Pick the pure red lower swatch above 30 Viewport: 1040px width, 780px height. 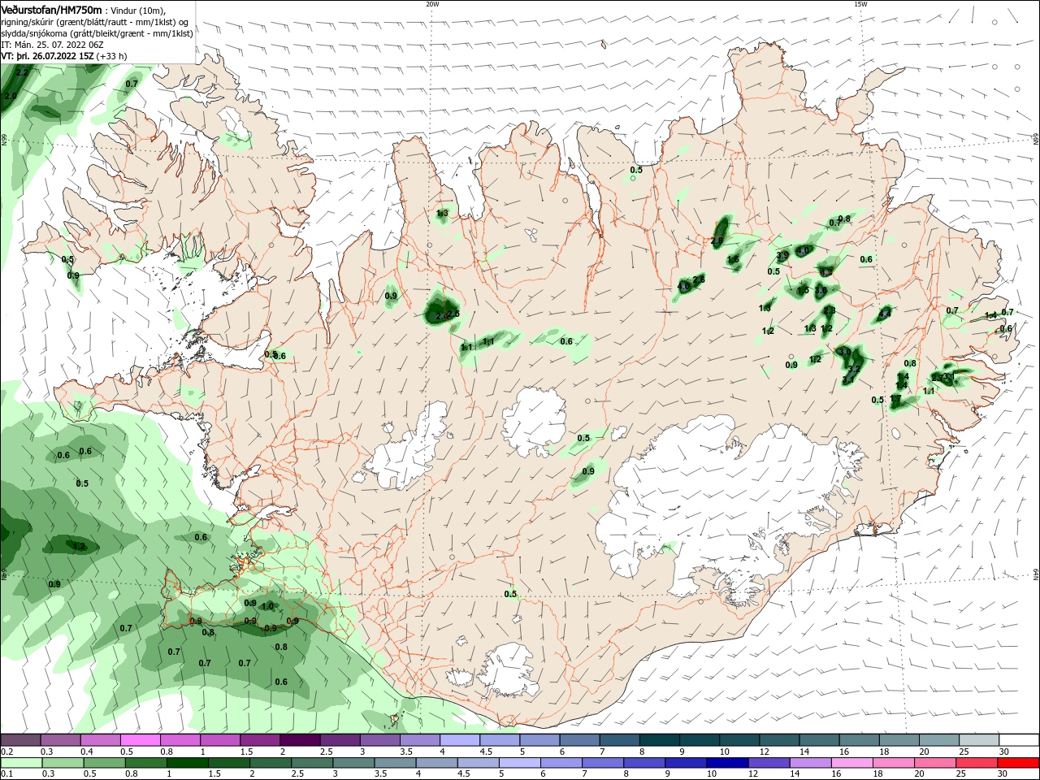[x=1017, y=763]
